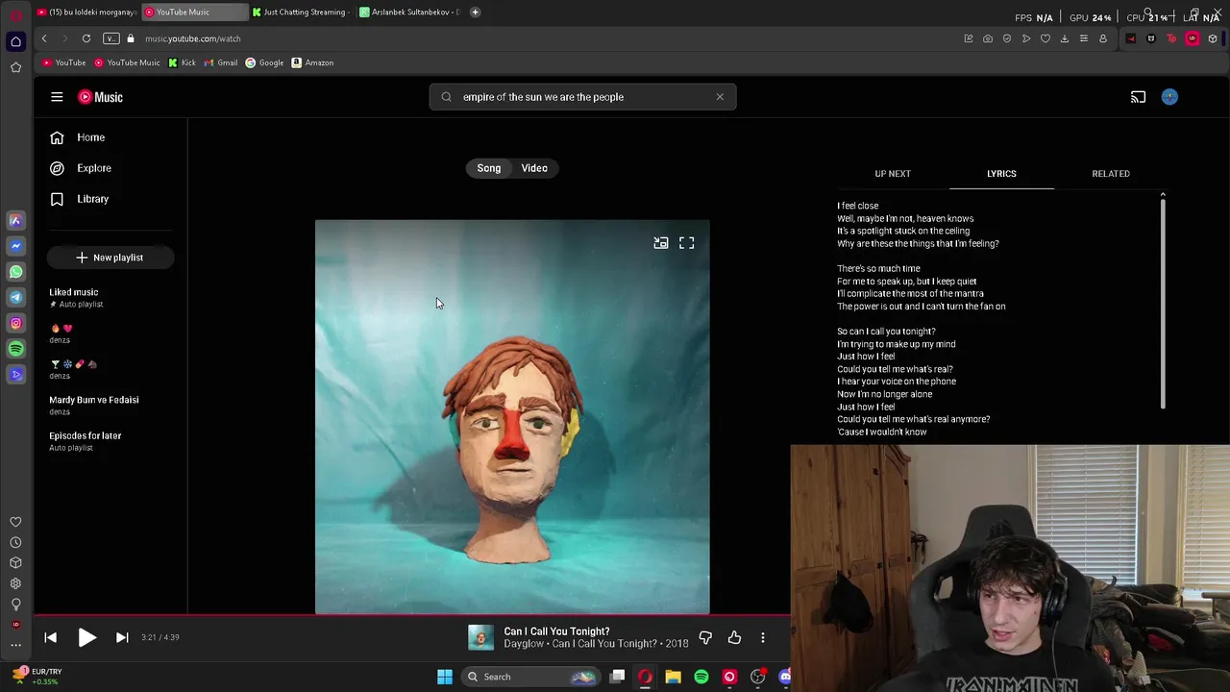Viewport: 1230px width, 692px height.
Task: Open the Windows Start menu
Action: 445,677
